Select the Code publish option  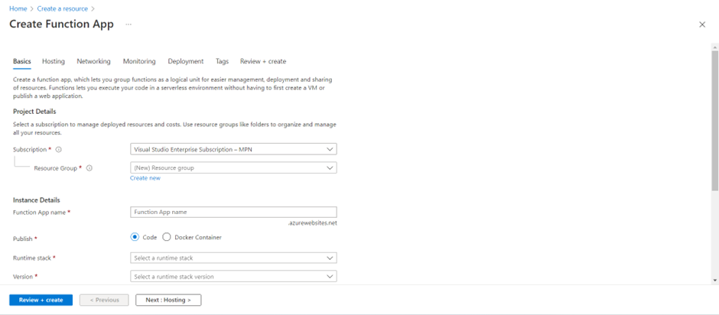point(135,237)
